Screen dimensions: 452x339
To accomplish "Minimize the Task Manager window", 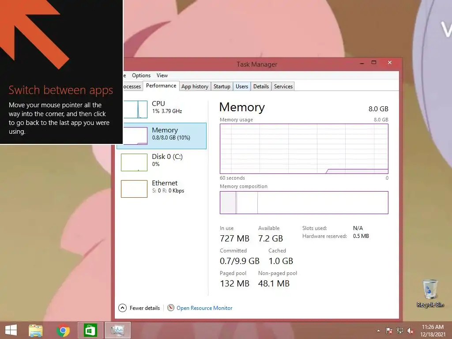I will point(362,63).
